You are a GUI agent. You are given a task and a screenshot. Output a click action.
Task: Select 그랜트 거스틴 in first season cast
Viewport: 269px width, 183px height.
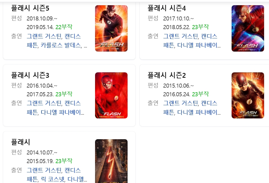click(x=44, y=170)
